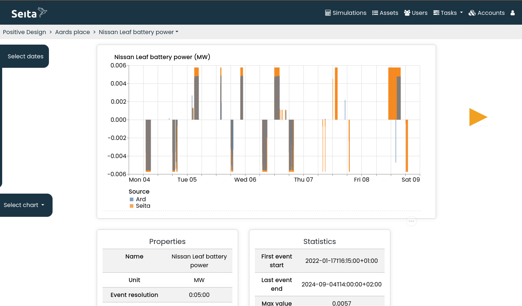Click the Source legend title
The width and height of the screenshot is (522, 306).
pos(139,191)
